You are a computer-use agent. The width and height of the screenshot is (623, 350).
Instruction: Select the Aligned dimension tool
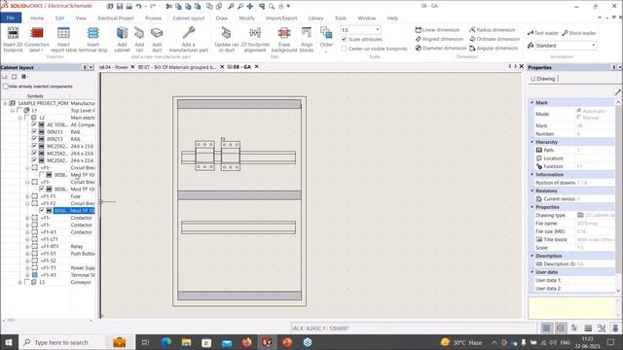coord(439,39)
